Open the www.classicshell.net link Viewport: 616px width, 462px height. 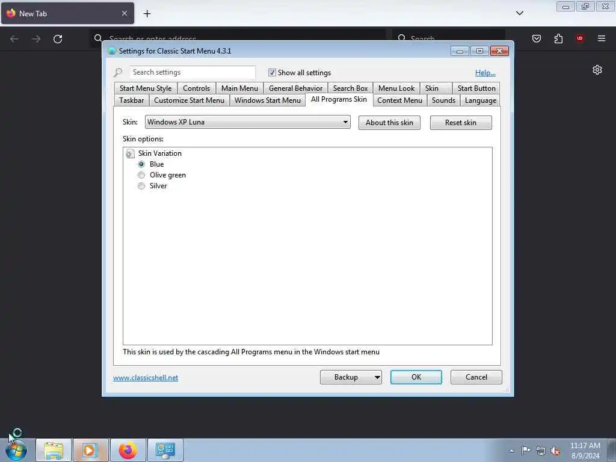coord(146,378)
